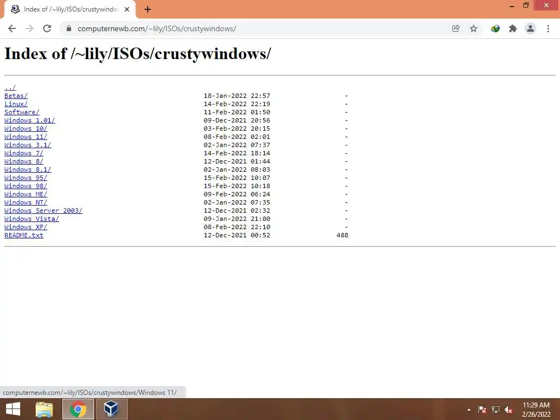Click the Chrome taskbar icon
Screen dimensions: 560x420
tap(78, 409)
